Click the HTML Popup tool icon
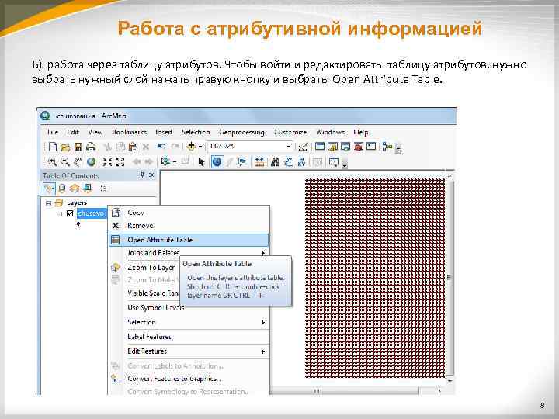Image resolution: width=559 pixels, height=419 pixels. [243, 162]
